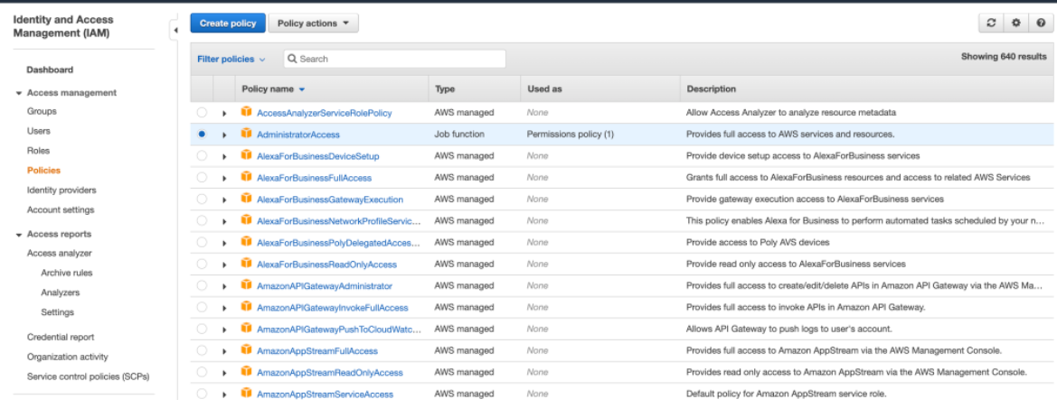Screen dimensions: 1057x418
Task: Expand the AmazonAPIGatewayPushToCloudWatch row details
Action: (x=224, y=330)
